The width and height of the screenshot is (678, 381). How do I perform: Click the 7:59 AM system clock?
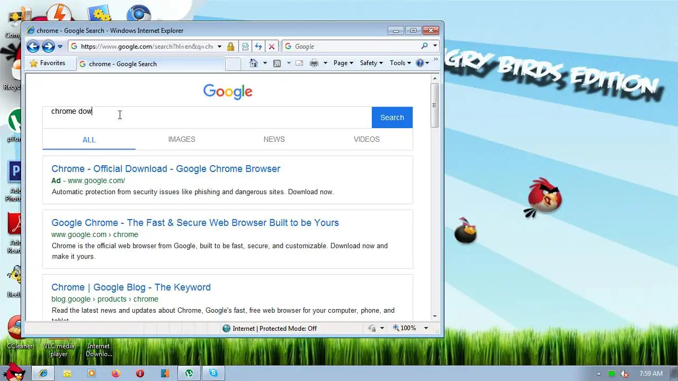tap(651, 374)
